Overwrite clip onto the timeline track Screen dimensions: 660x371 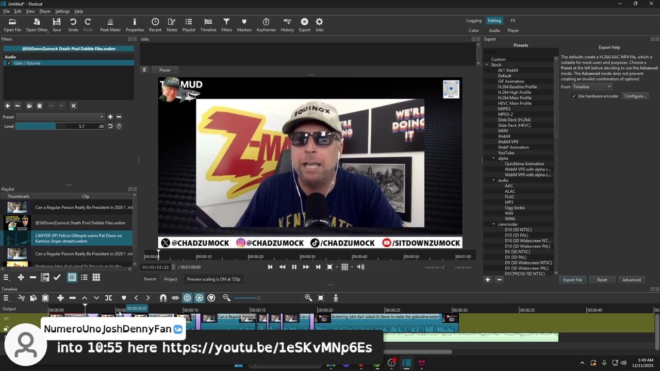(96, 298)
